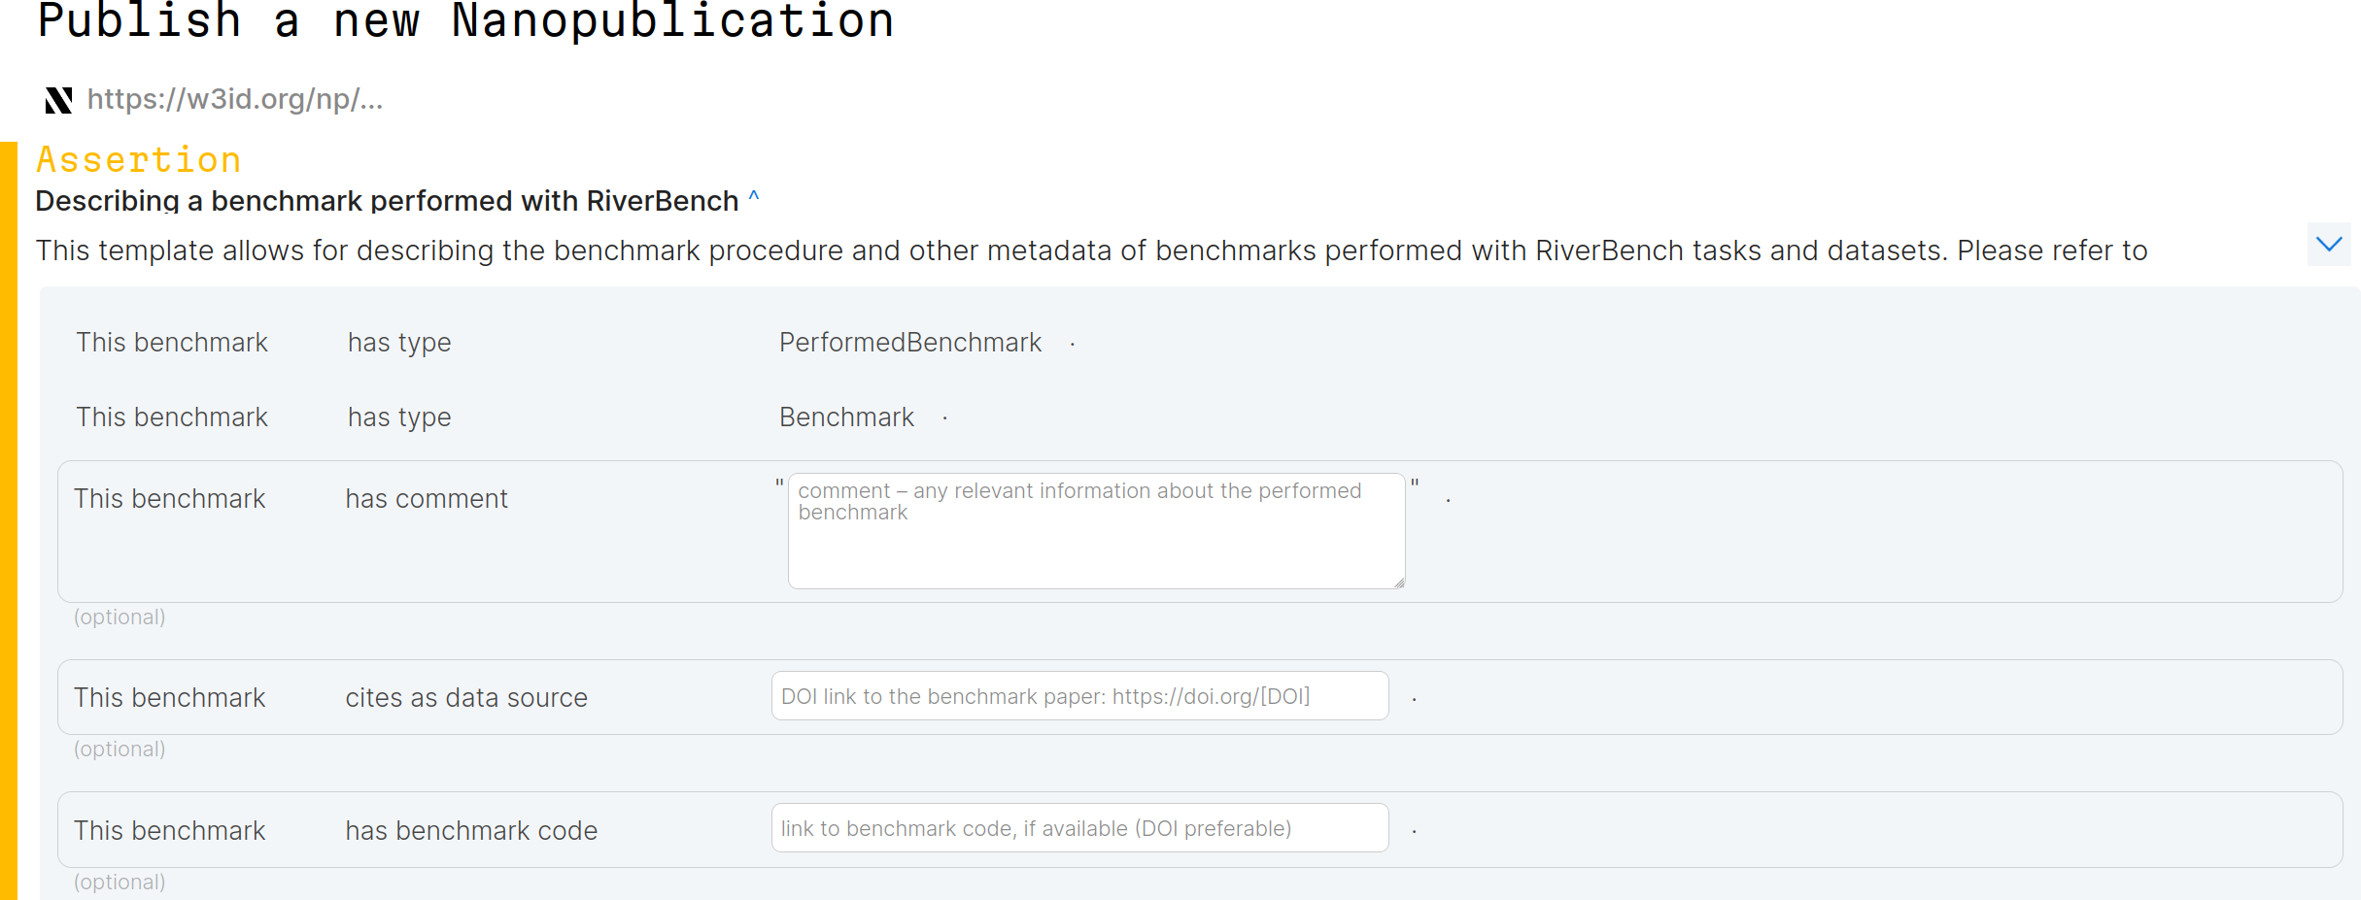The image size is (2361, 900).
Task: Click the DOI link to benchmark paper field
Action: pos(1079,696)
